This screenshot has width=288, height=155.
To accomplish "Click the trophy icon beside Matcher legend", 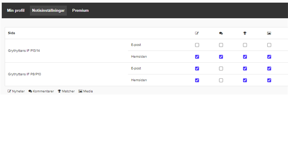I will pos(59,91).
